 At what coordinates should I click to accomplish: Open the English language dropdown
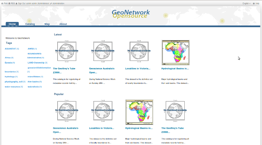247,3
